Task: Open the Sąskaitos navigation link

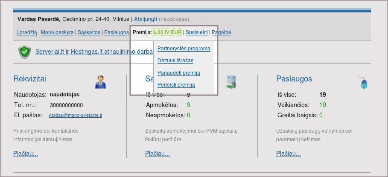Action: click(x=89, y=32)
